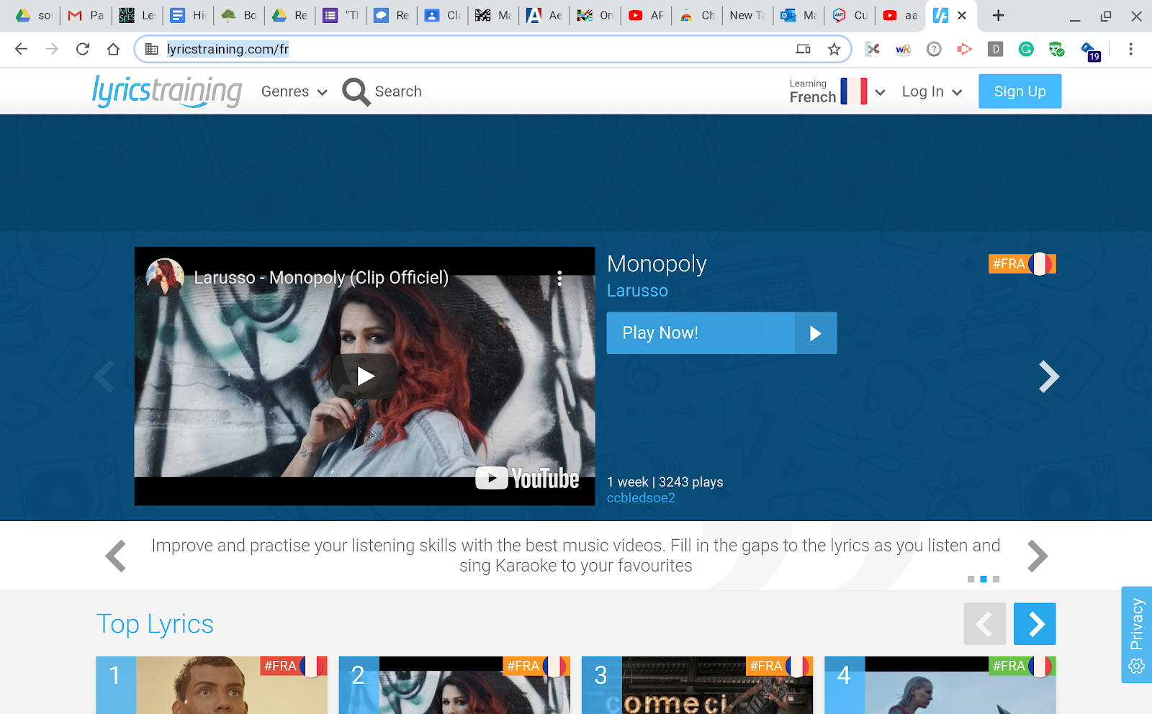Switch to YouTube 'aa' browser tab
Viewport: 1152px width, 714px height.
coord(900,15)
